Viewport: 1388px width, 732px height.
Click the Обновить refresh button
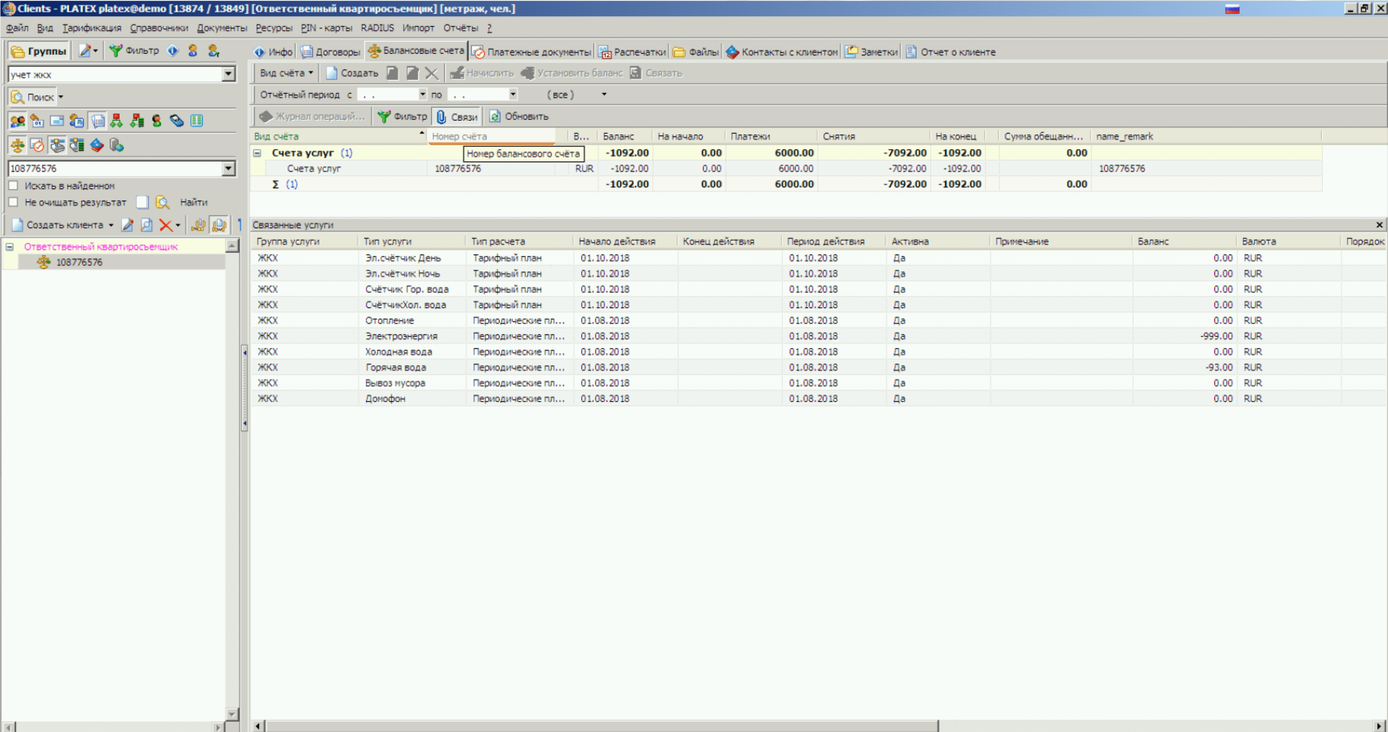(519, 116)
